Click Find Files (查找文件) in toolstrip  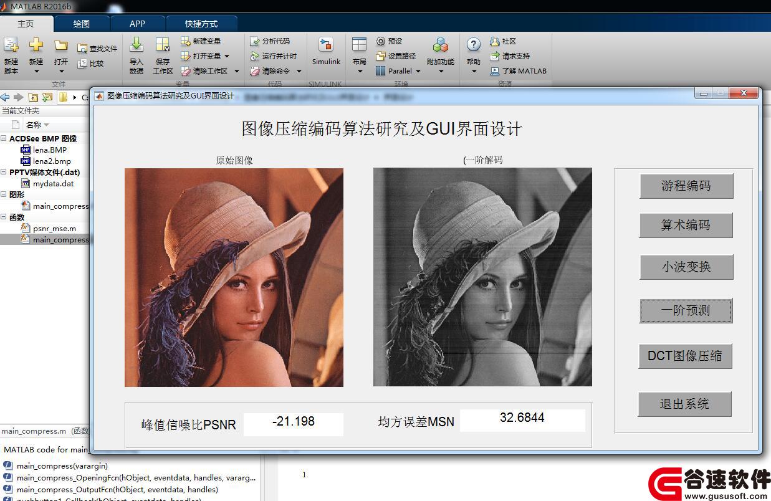click(97, 49)
